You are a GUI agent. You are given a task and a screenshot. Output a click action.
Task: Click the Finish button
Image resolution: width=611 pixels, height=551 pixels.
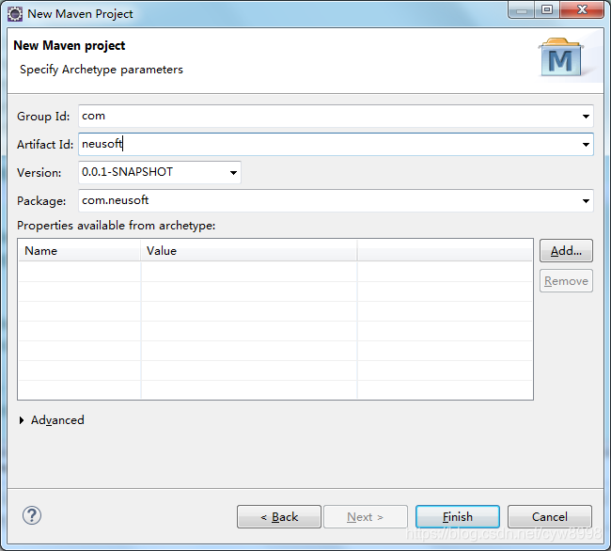tap(458, 517)
